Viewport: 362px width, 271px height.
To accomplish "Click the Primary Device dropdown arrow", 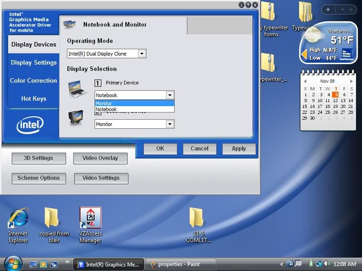I will [170, 95].
